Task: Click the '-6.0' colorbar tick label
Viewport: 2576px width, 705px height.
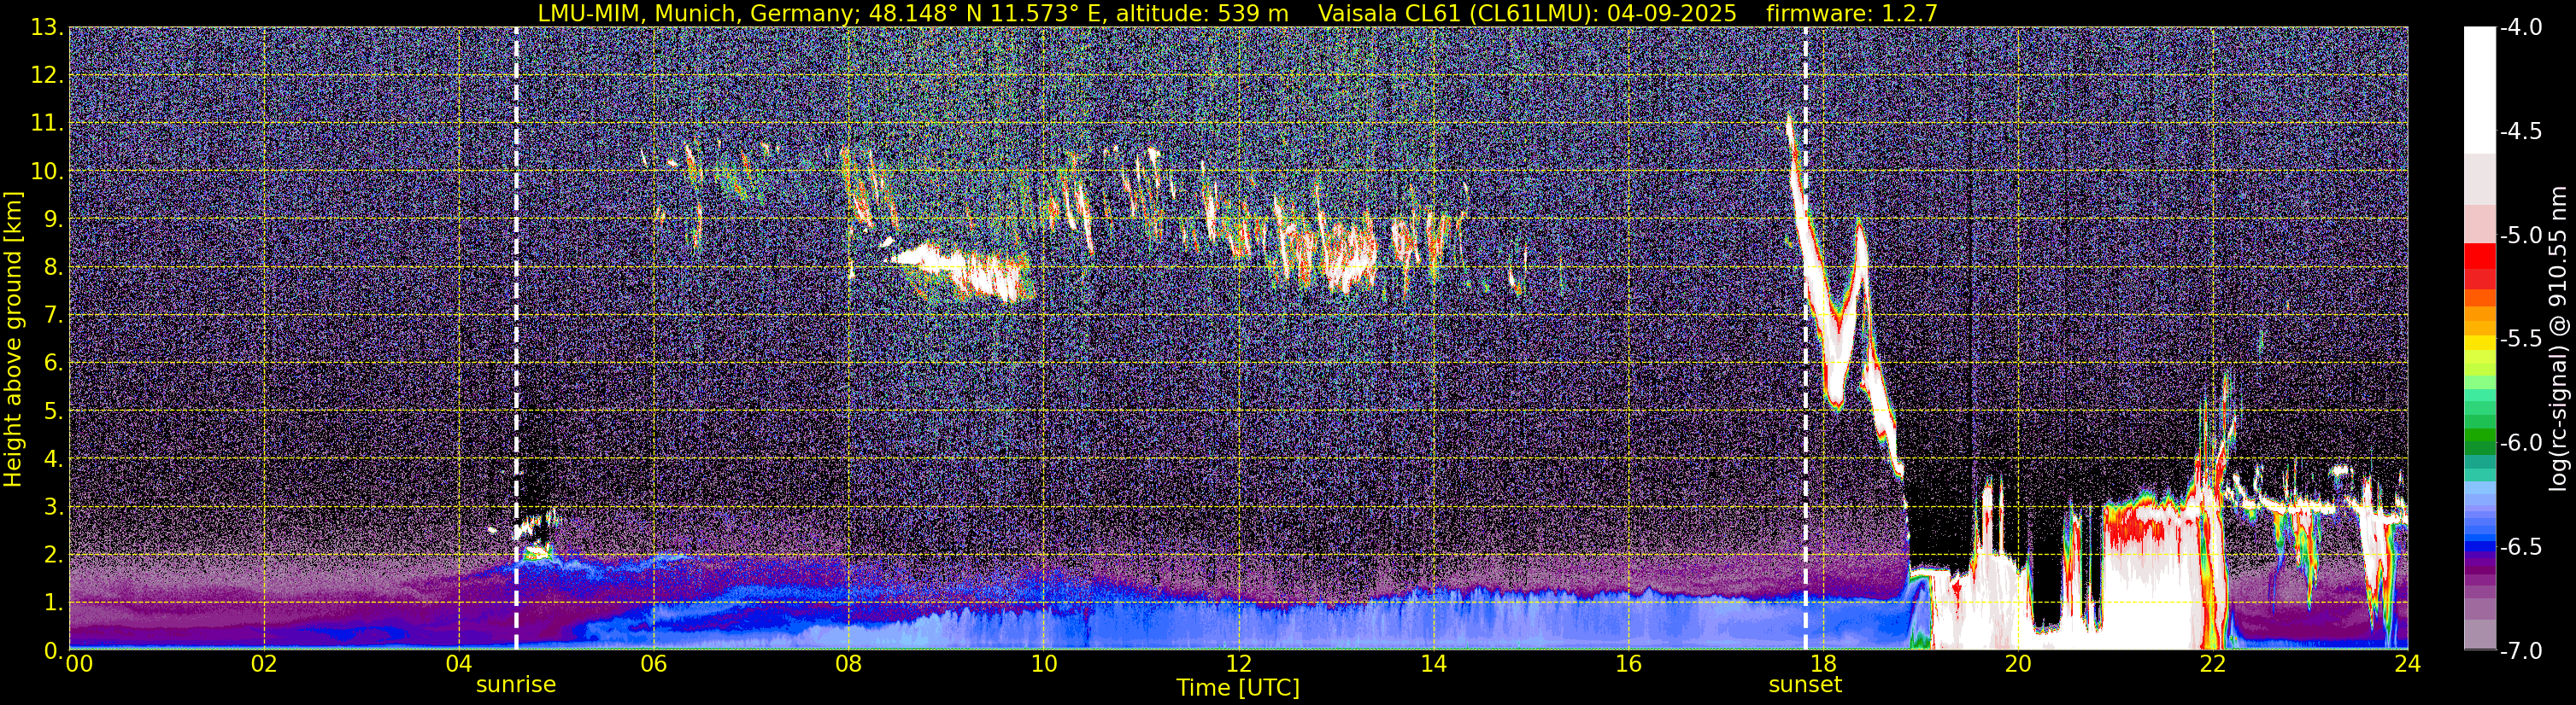Action: coord(2520,443)
